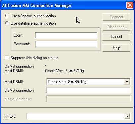Click the Password: label
135x124 pixels.
tap(22, 44)
